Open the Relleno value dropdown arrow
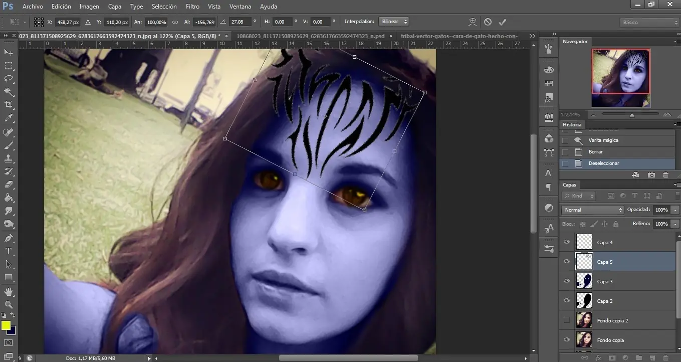The height and width of the screenshot is (362, 681). coord(675,224)
